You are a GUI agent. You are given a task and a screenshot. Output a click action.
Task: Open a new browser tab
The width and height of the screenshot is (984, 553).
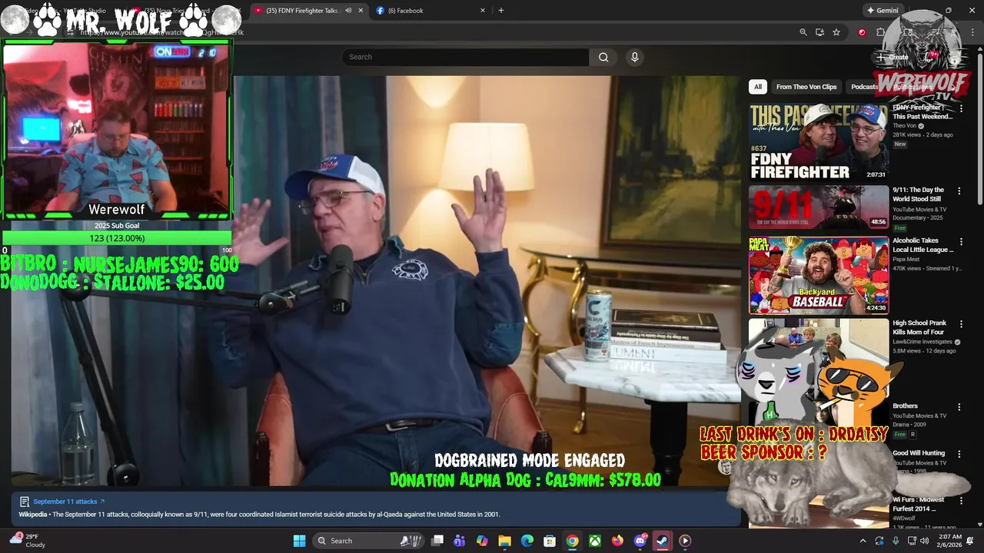click(x=501, y=11)
